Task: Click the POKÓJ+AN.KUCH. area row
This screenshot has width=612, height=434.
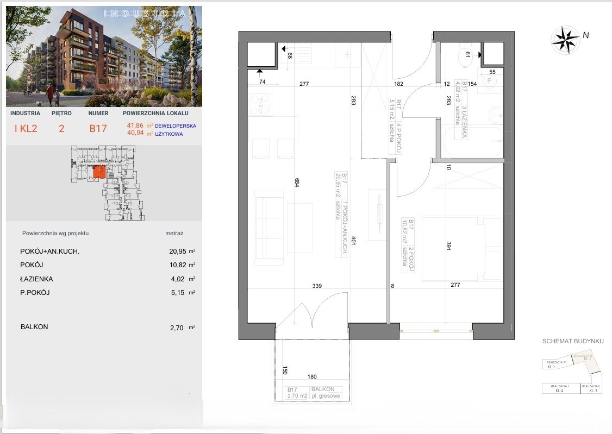Action: coord(103,251)
